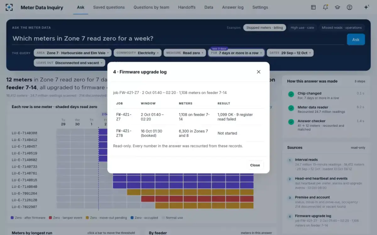Open the Commodity Electricity dropdown

[138, 53]
